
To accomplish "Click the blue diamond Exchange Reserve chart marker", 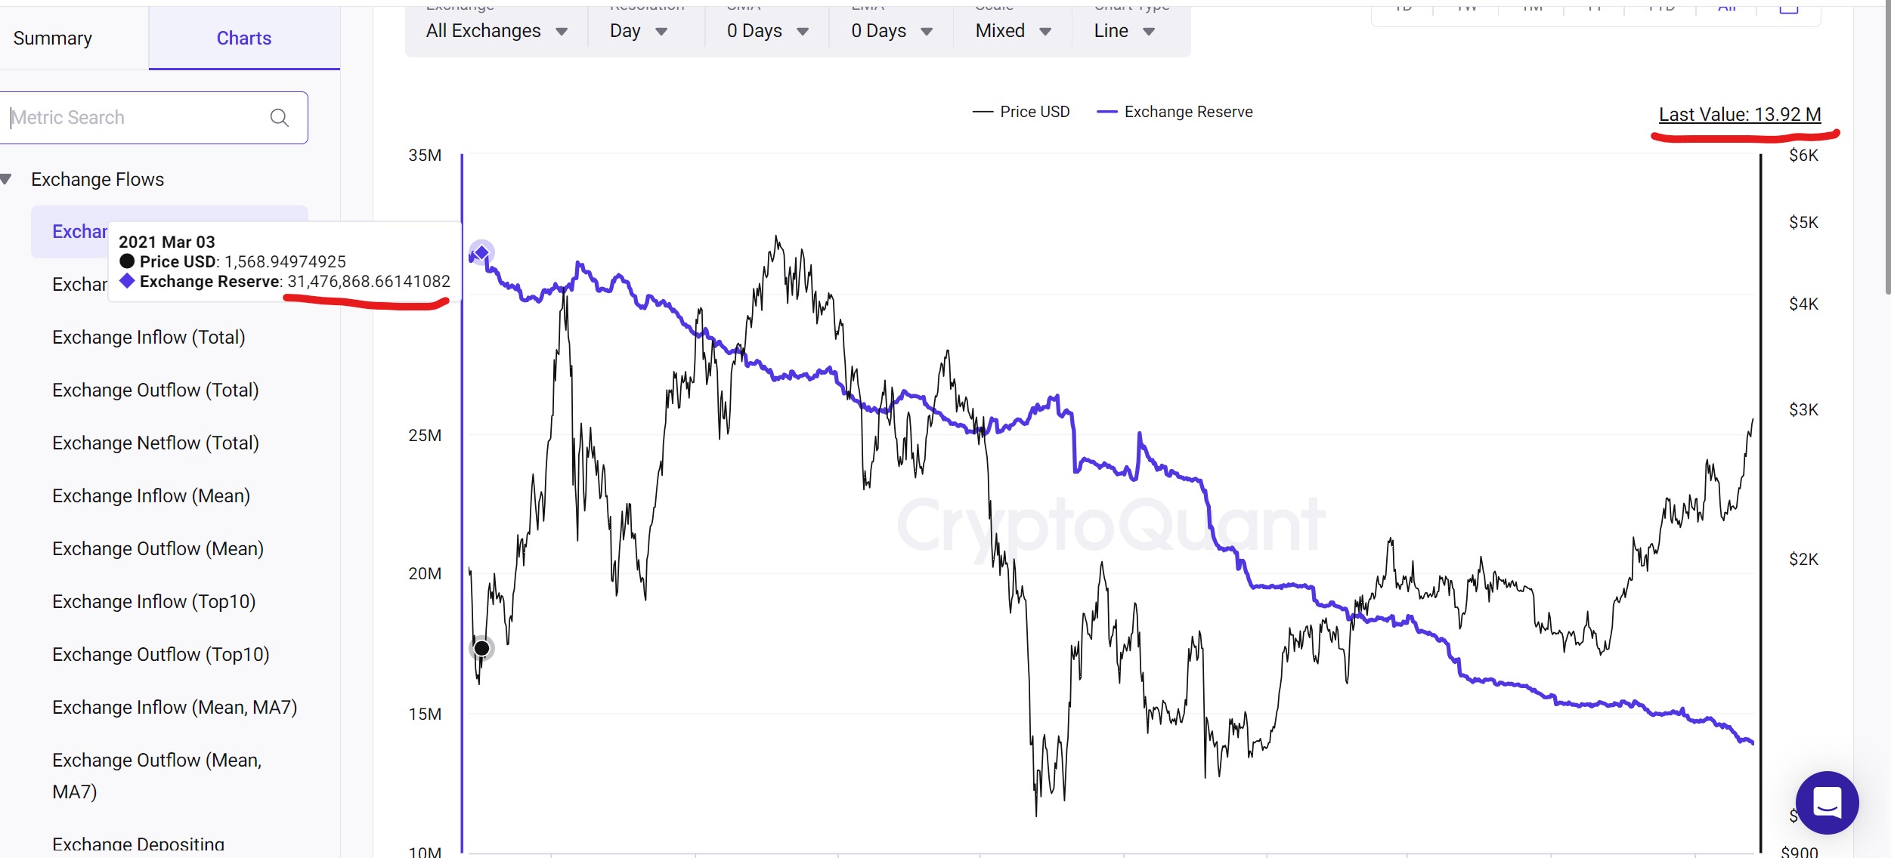I will 481,252.
